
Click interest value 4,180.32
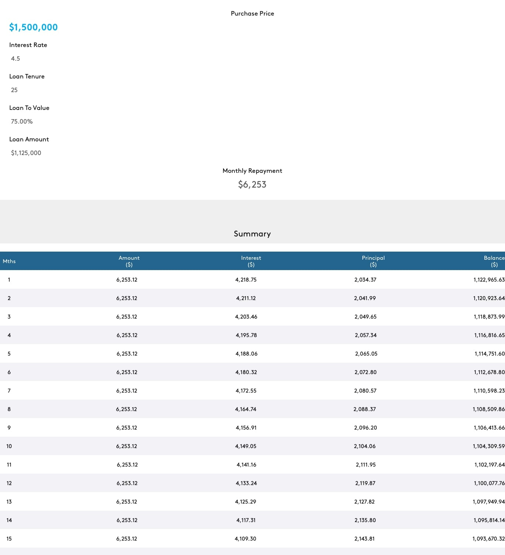tap(246, 372)
